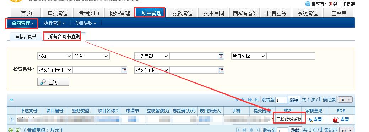
Task: Jump to the last page with the top pager arrow
Action: [x=256, y=100]
